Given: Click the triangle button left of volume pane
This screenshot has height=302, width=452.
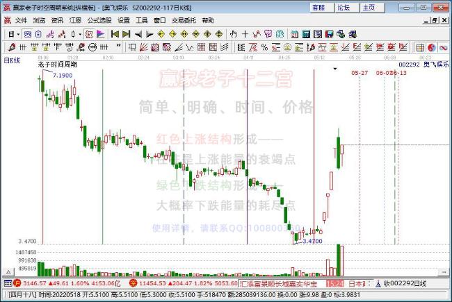Looking at the screenshot, I should point(8,271).
